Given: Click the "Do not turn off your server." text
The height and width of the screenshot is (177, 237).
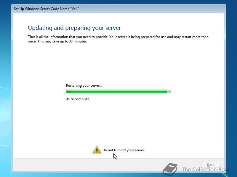Looking at the screenshot, I should 124,150.
